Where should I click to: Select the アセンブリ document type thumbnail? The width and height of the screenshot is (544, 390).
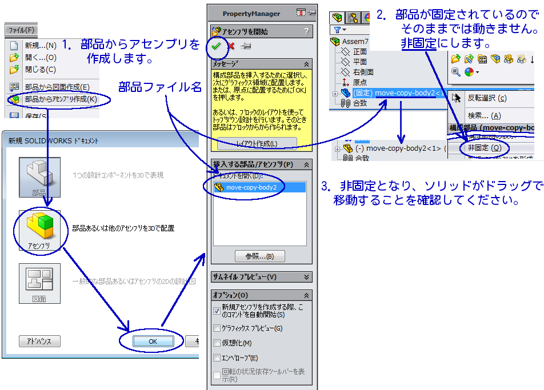tap(39, 230)
